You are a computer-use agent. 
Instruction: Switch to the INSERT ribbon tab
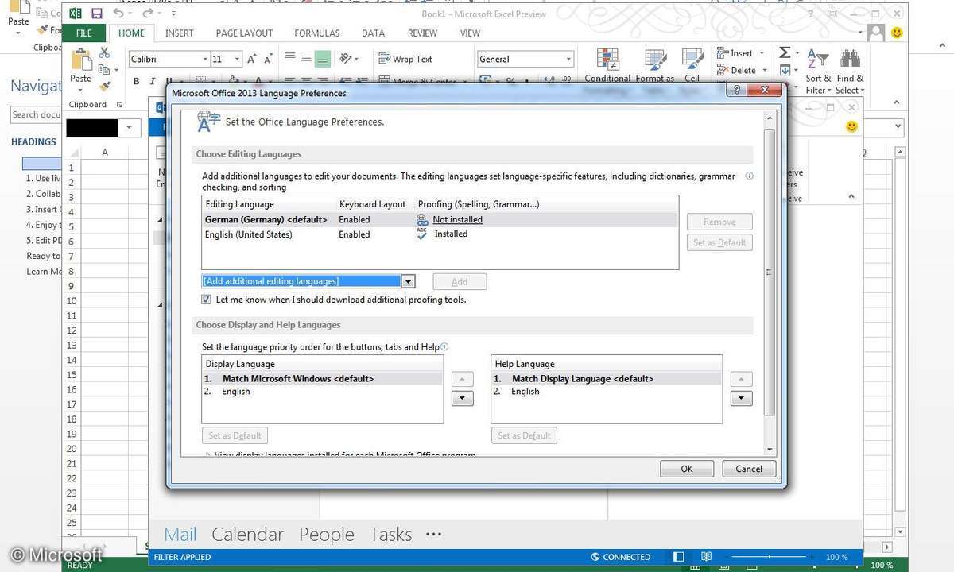click(180, 33)
